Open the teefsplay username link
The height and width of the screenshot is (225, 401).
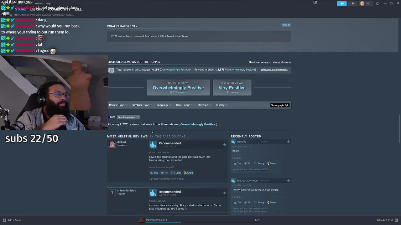[x=241, y=142]
